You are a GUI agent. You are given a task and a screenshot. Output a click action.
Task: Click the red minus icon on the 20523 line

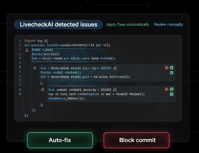[167, 68]
